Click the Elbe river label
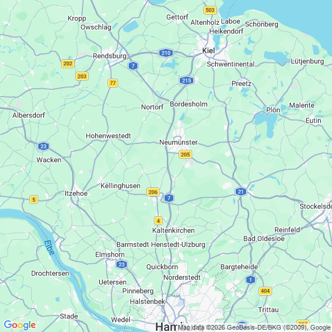 point(49,247)
